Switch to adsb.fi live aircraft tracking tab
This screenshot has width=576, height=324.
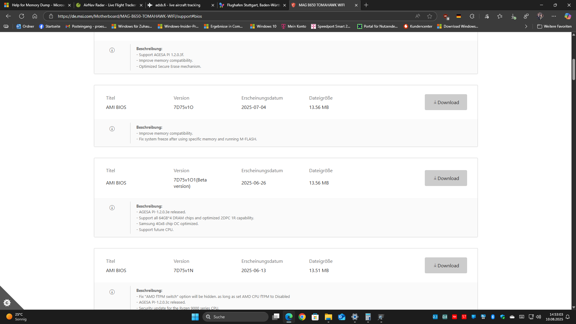pyautogui.click(x=181, y=5)
